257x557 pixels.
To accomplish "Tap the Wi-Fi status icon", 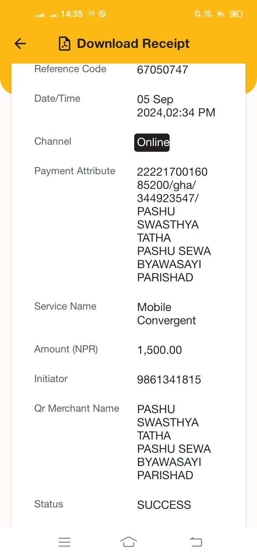I will 221,14.
